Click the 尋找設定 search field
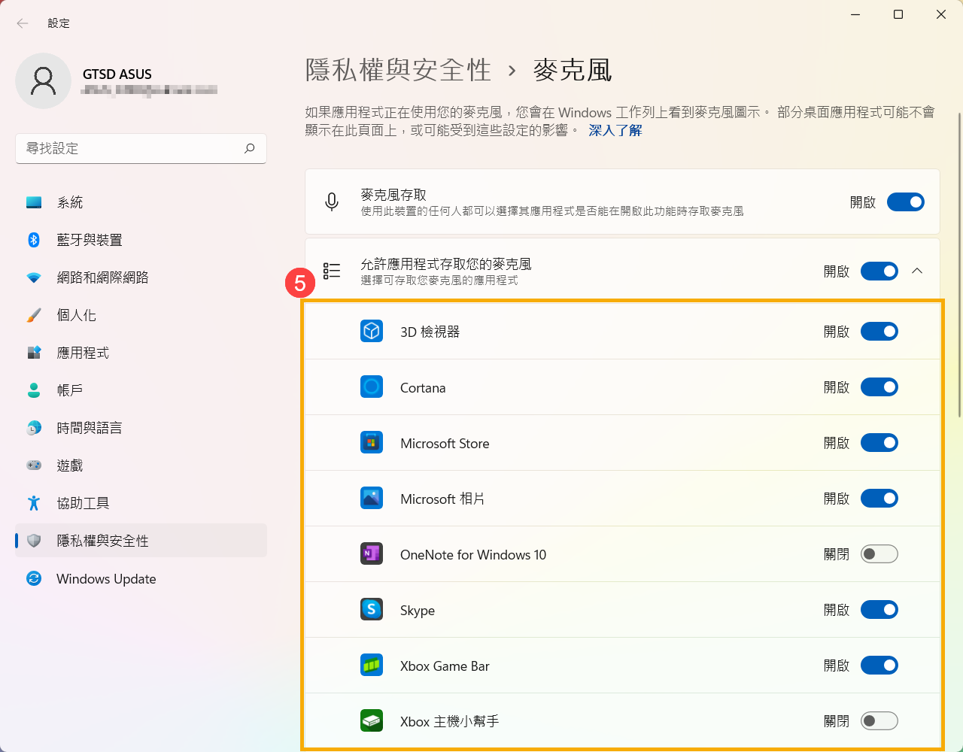Image resolution: width=963 pixels, height=752 pixels. [141, 148]
